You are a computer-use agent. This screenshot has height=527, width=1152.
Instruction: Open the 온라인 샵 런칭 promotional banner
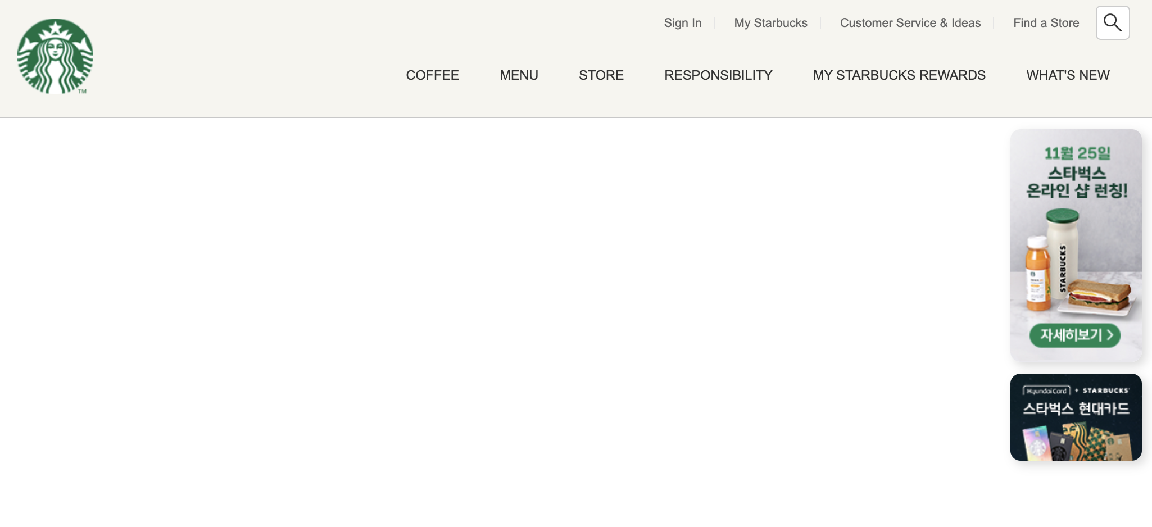(x=1076, y=246)
